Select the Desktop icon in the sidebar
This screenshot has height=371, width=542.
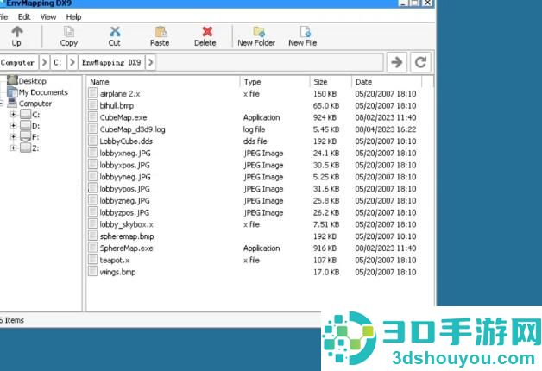[x=12, y=80]
